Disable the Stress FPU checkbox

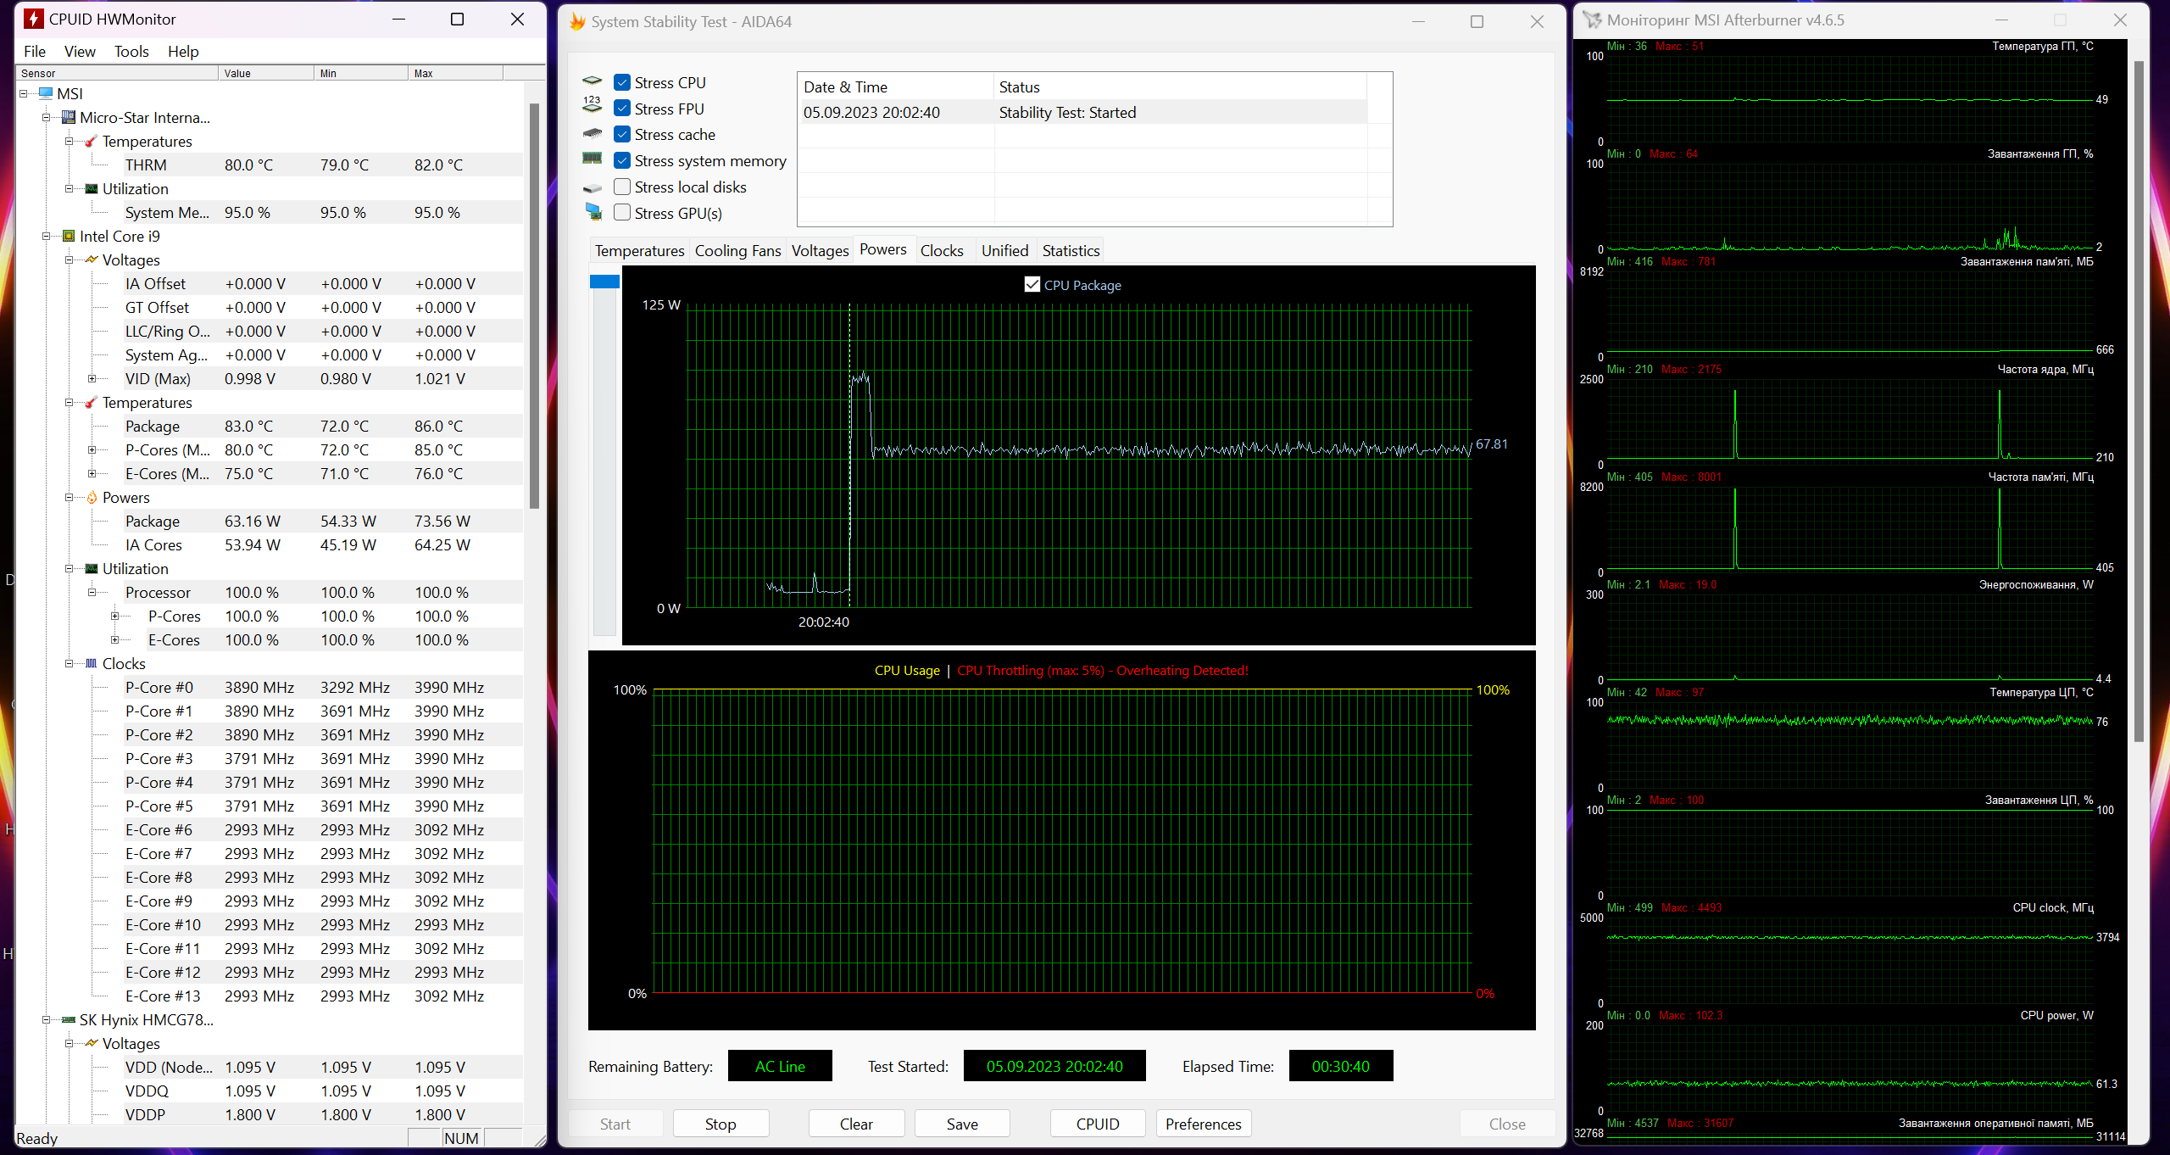point(622,109)
